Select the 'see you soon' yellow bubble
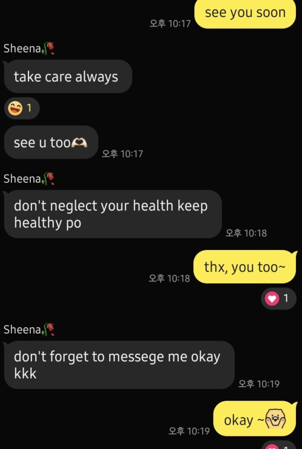 point(245,13)
